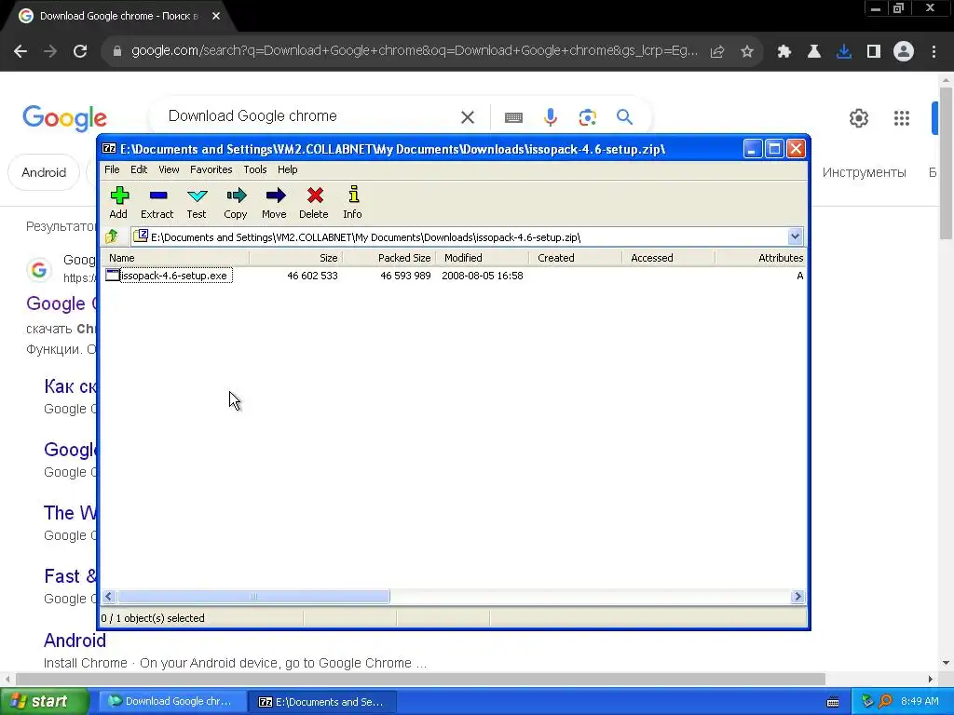Open the View menu in 7-Zip
The image size is (954, 715).
point(169,169)
